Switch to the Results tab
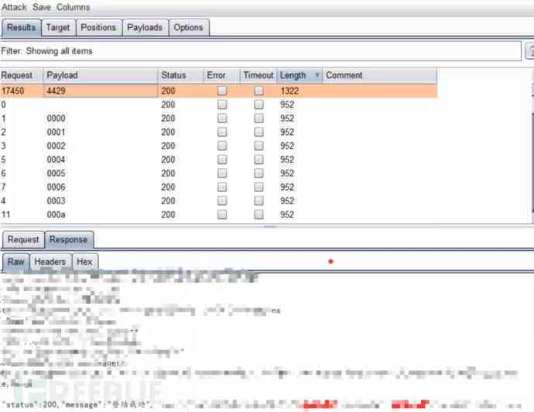 (x=21, y=27)
